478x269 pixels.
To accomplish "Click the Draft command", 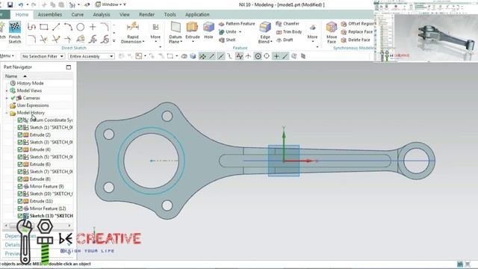I will (285, 40).
